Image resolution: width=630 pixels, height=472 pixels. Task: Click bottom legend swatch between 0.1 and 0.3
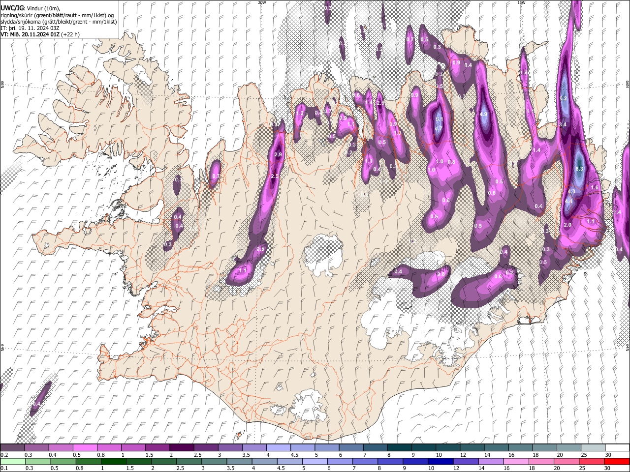[x=13, y=461]
